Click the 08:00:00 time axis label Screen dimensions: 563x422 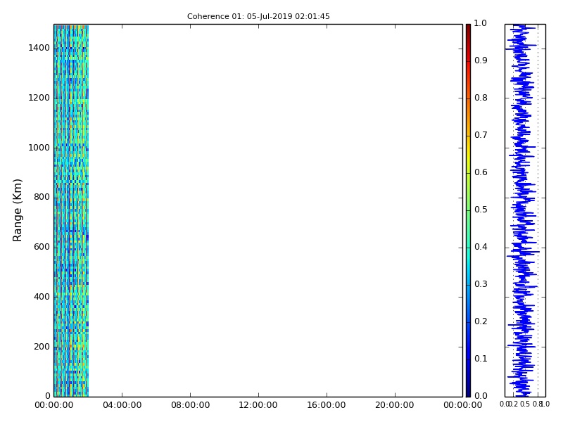pos(190,405)
